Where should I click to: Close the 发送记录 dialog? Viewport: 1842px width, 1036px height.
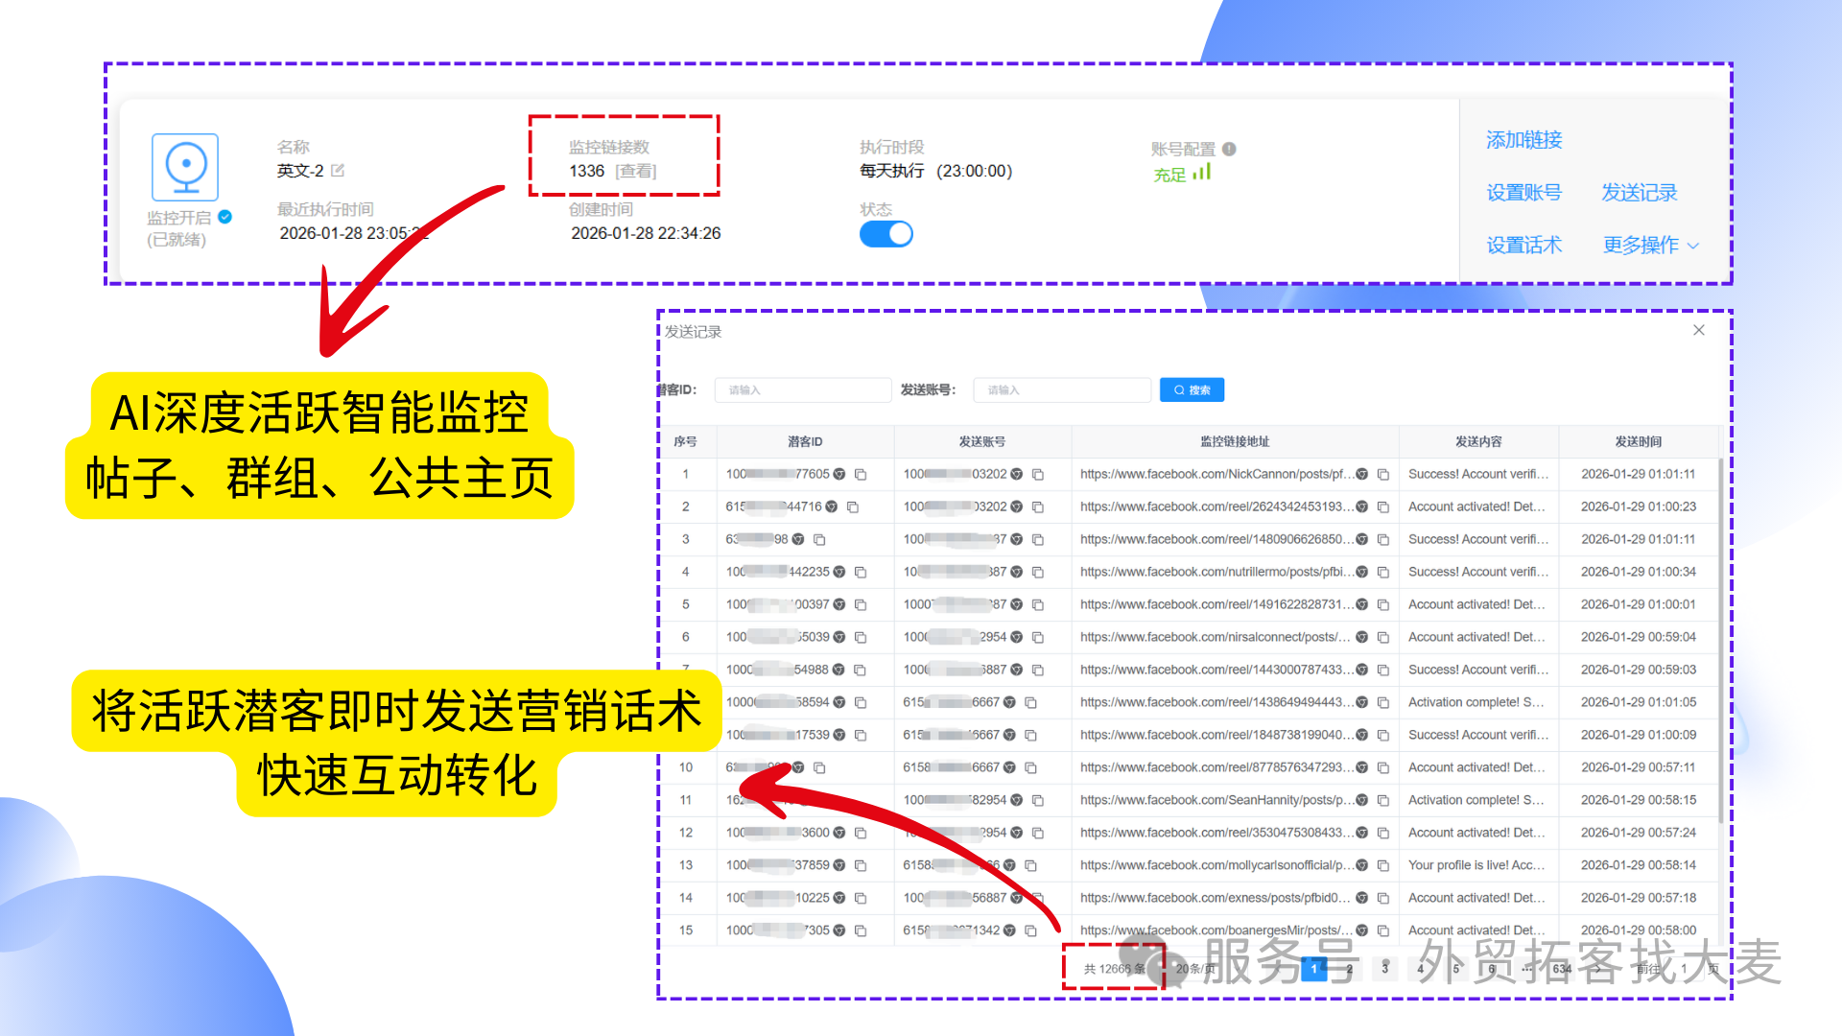point(1698,330)
